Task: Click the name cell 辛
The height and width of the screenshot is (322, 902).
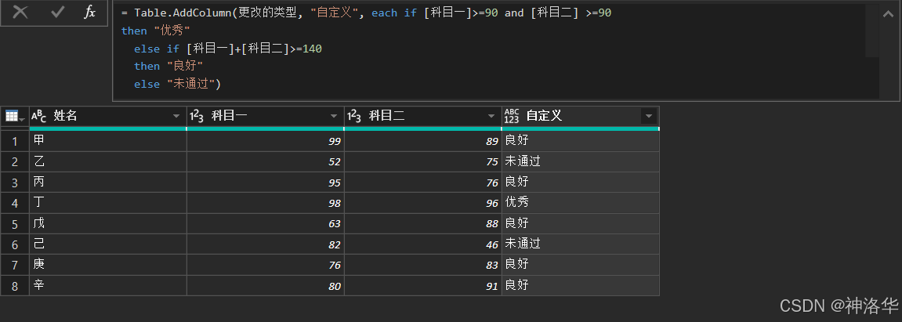Action: tap(108, 286)
